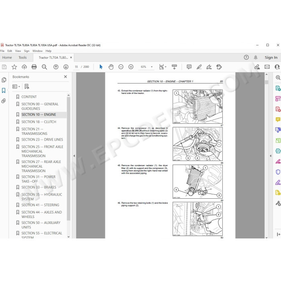Add new bookmark icon in panel

tap(27, 87)
